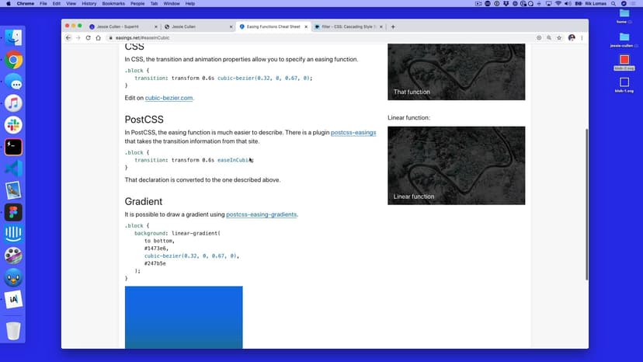Follow the cubic-bezier.com link
This screenshot has width=643, height=362.
pyautogui.click(x=169, y=98)
